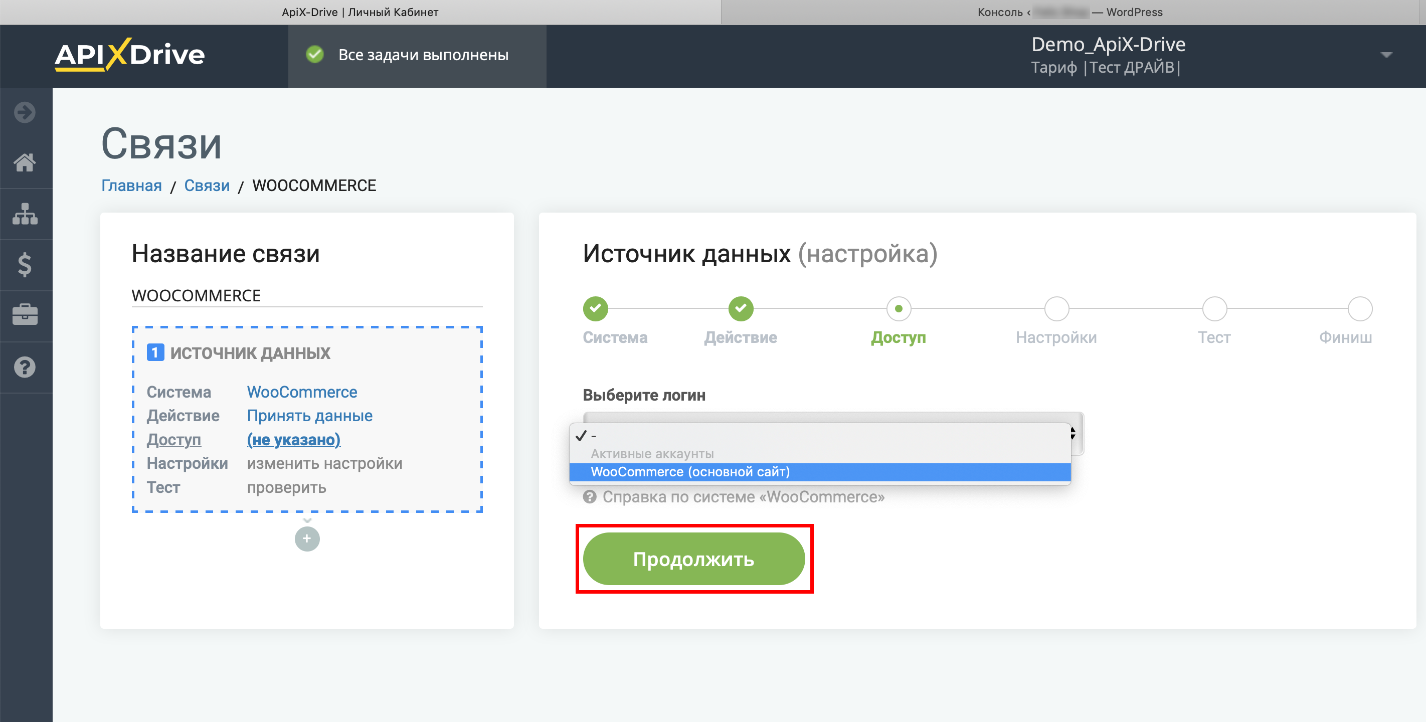Select the Тест step circle
The width and height of the screenshot is (1426, 722).
click(1214, 308)
